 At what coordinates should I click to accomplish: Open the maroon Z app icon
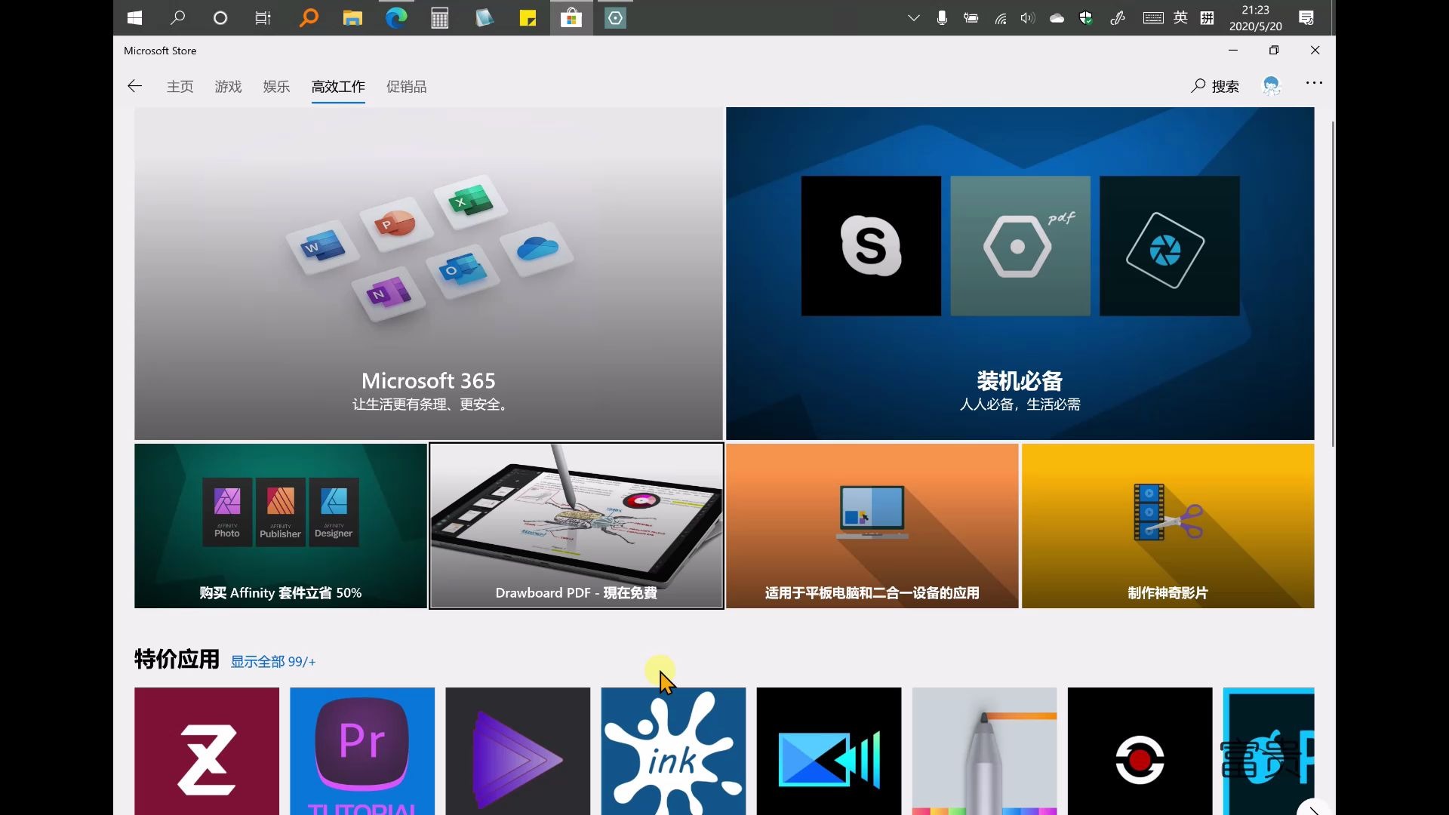click(x=207, y=751)
